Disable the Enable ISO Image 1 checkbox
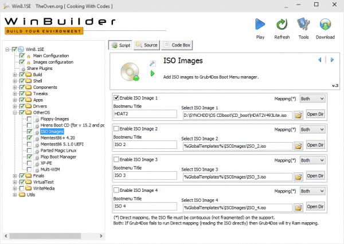 pyautogui.click(x=117, y=98)
